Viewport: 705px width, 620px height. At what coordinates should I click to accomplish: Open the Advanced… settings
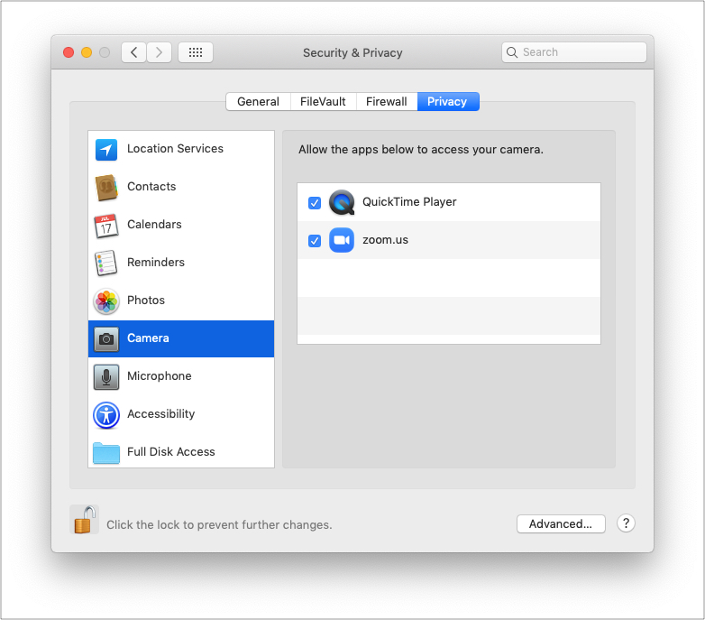click(x=561, y=523)
